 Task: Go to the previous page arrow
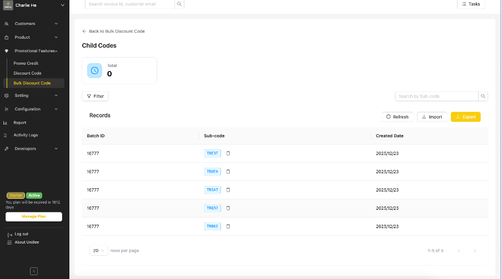[459, 251]
